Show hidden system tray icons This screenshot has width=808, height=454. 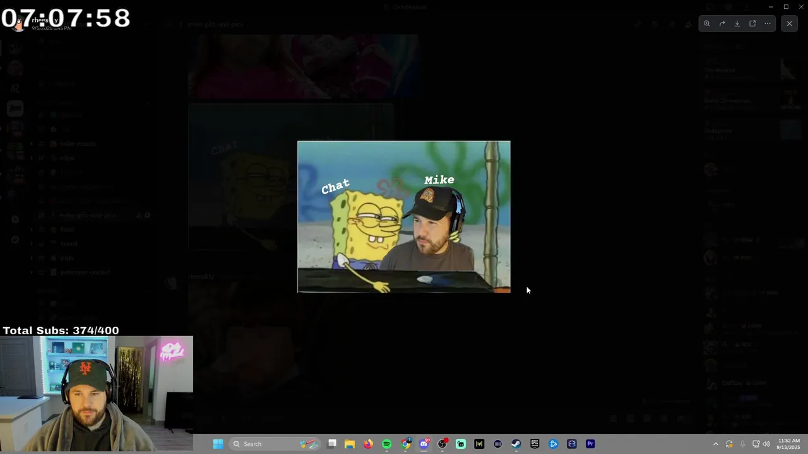[x=715, y=444]
